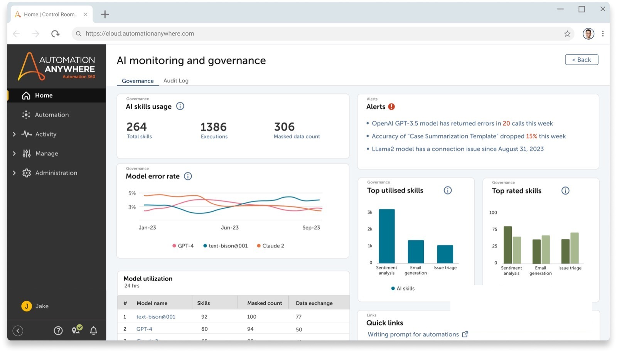Sort by Model name column header

(152, 303)
